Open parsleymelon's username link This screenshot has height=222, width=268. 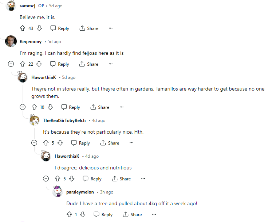(x=80, y=192)
